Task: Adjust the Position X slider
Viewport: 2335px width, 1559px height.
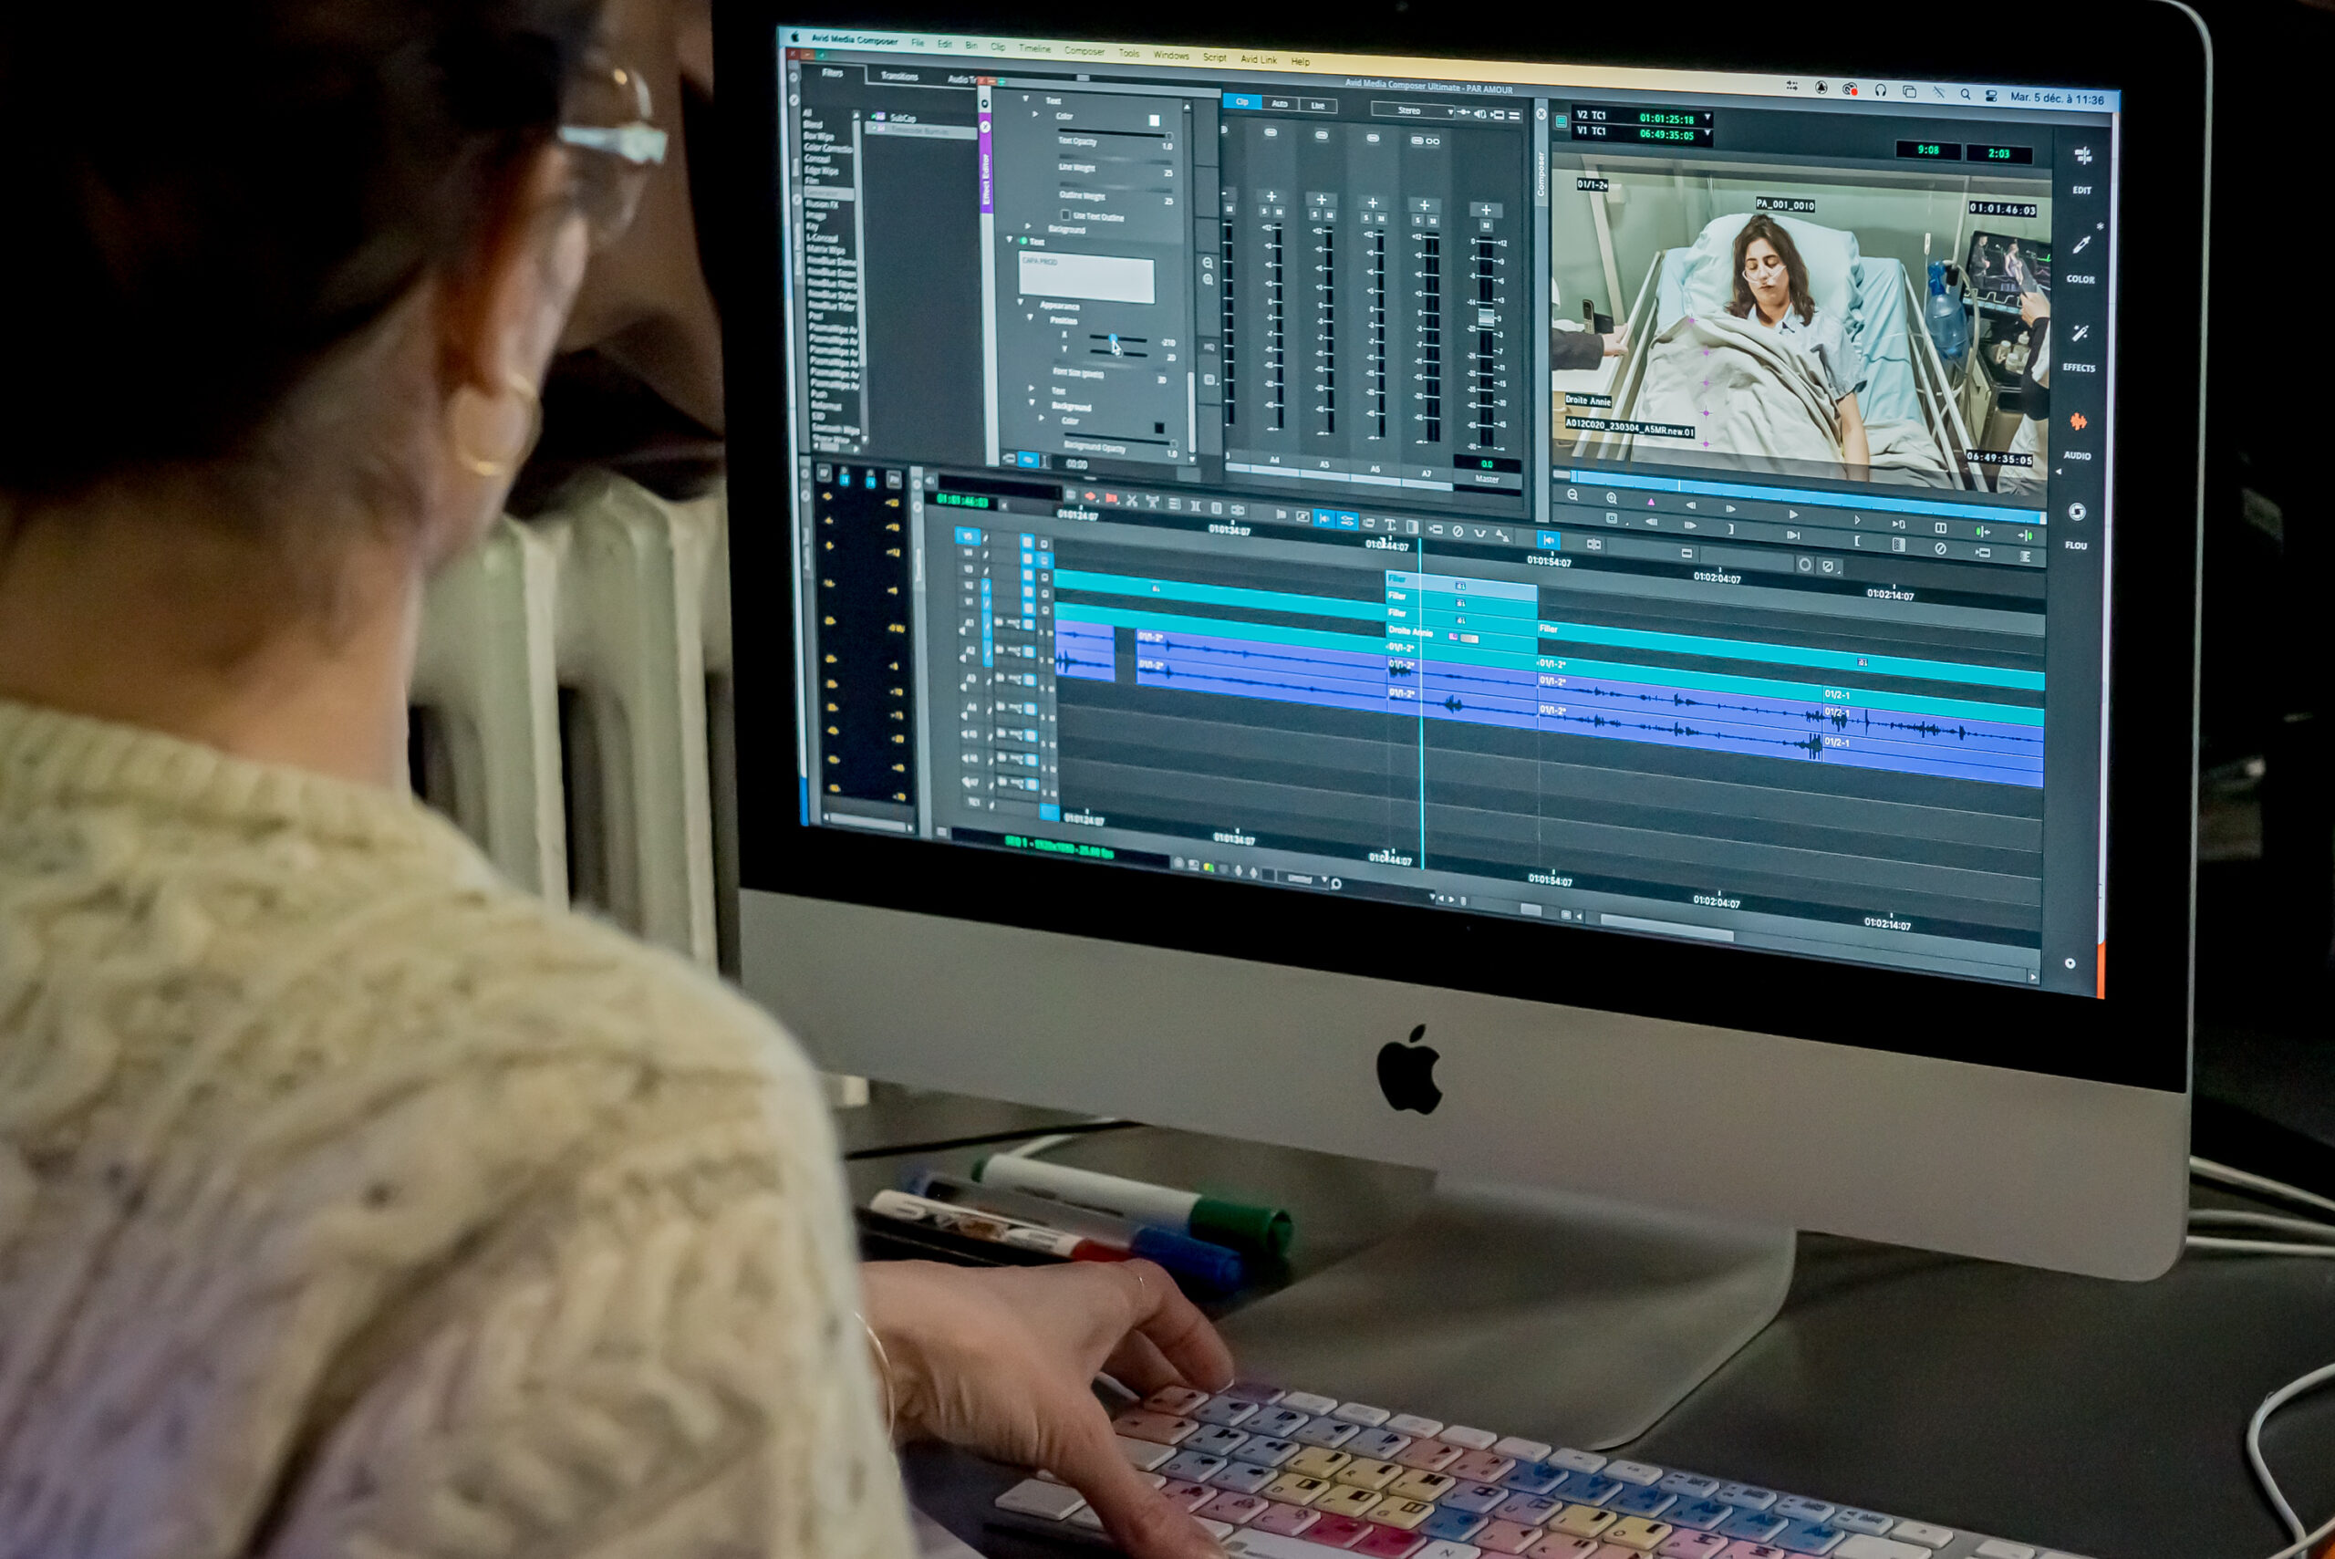Action: coord(1117,339)
